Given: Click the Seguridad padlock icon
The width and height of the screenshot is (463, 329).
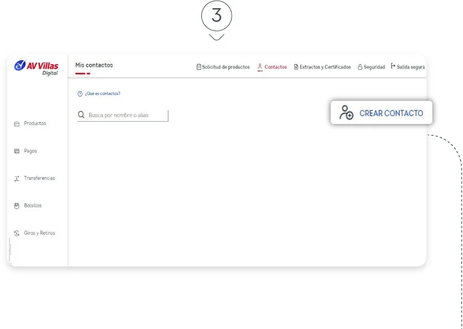Looking at the screenshot, I should pyautogui.click(x=359, y=66).
